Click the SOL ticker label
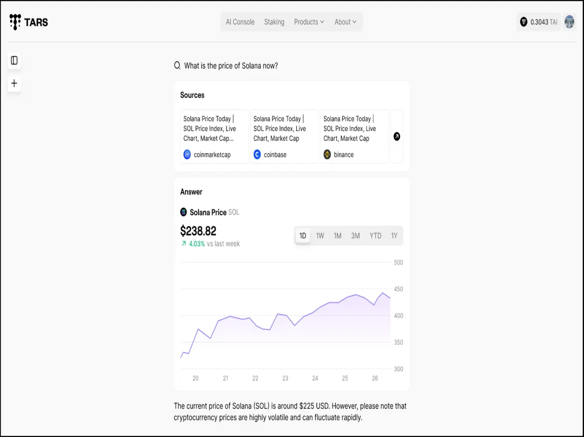Screen dimensions: 584x437 click(x=234, y=212)
